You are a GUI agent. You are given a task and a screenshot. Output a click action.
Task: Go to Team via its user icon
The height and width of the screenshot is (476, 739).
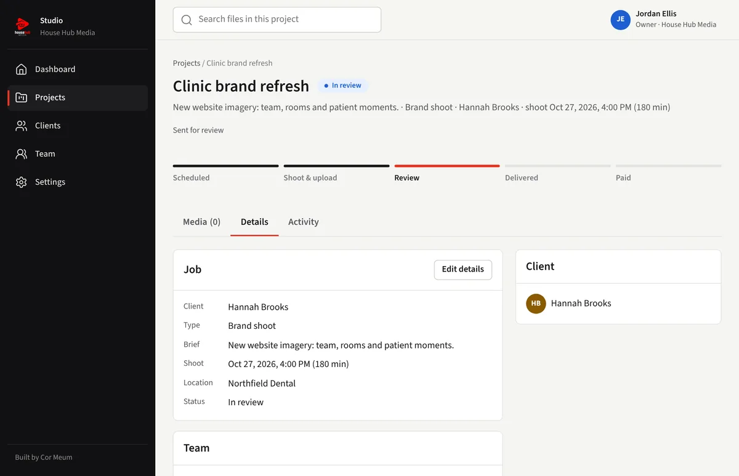point(22,154)
